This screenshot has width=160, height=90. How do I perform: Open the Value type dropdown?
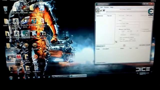click(130, 26)
